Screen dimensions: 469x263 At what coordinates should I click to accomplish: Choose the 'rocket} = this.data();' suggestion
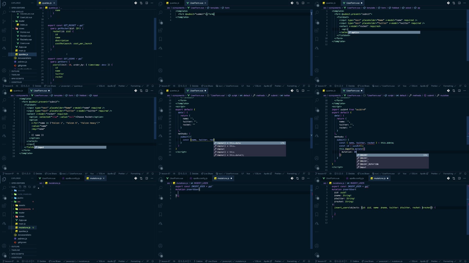pos(250,155)
